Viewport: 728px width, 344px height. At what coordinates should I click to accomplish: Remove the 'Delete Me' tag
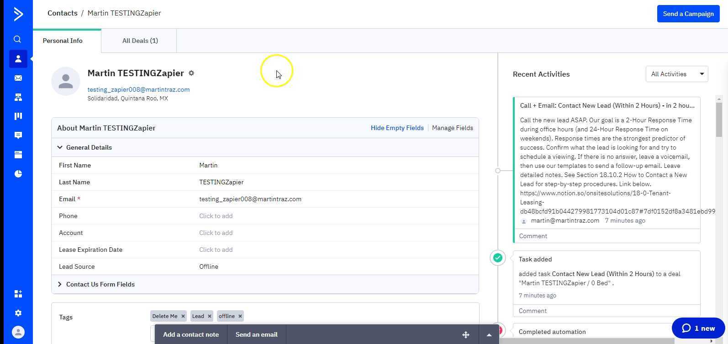point(183,316)
